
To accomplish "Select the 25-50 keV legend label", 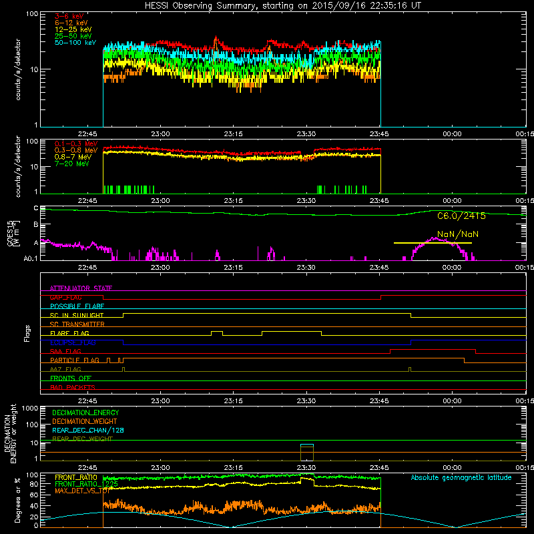I will point(73,36).
